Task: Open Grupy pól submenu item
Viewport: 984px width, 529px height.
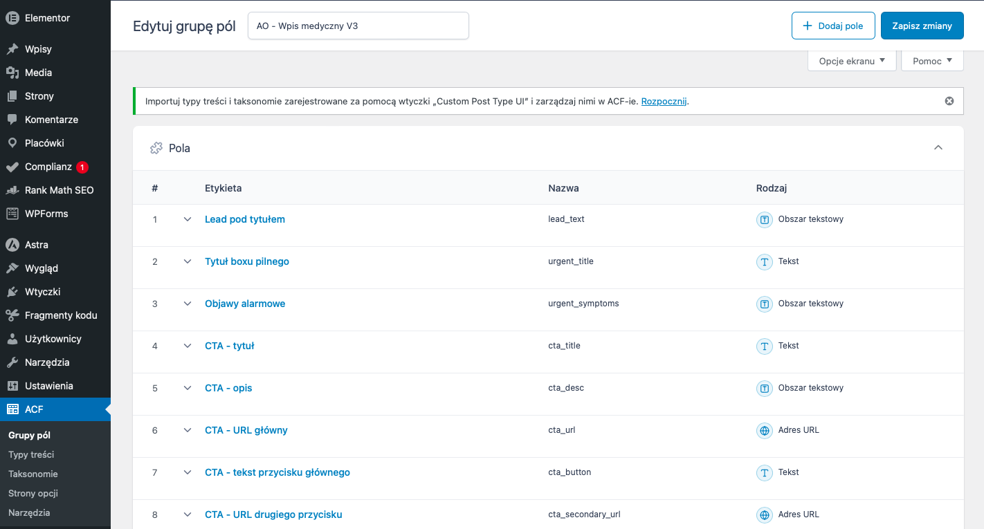Action: (30, 435)
